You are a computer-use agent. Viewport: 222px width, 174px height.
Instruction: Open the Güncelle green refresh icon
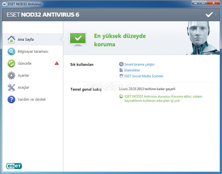[x=11, y=63]
